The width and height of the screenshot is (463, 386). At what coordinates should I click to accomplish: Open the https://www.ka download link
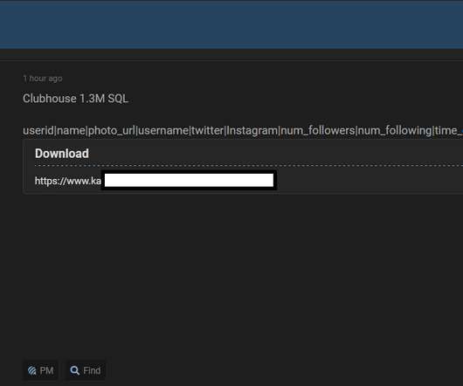(x=68, y=181)
